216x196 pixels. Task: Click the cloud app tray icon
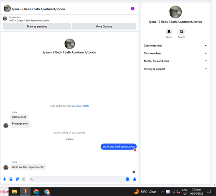point(168,192)
